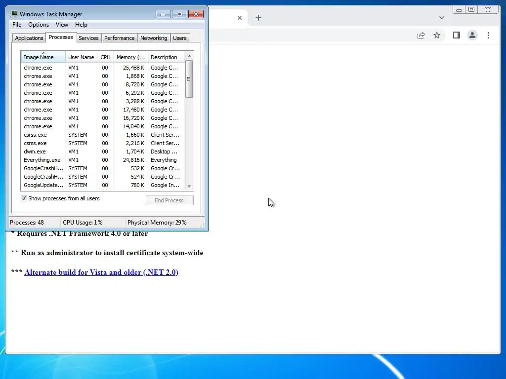Select chrome.exe row using 1,868 K
This screenshot has width=506, height=379.
point(103,76)
